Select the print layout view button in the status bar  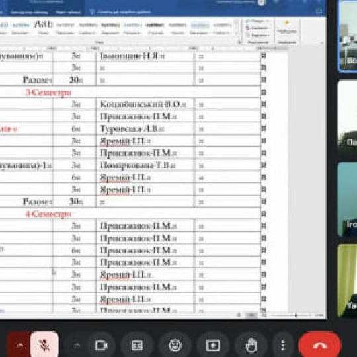[251, 315]
